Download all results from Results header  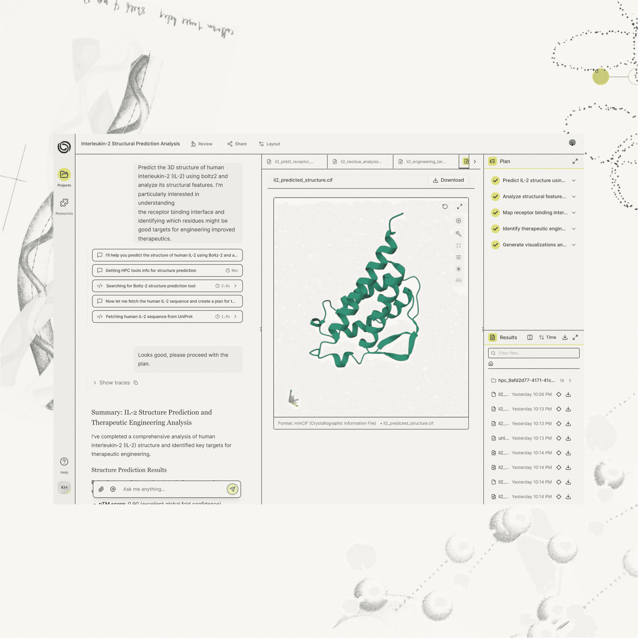tap(565, 338)
